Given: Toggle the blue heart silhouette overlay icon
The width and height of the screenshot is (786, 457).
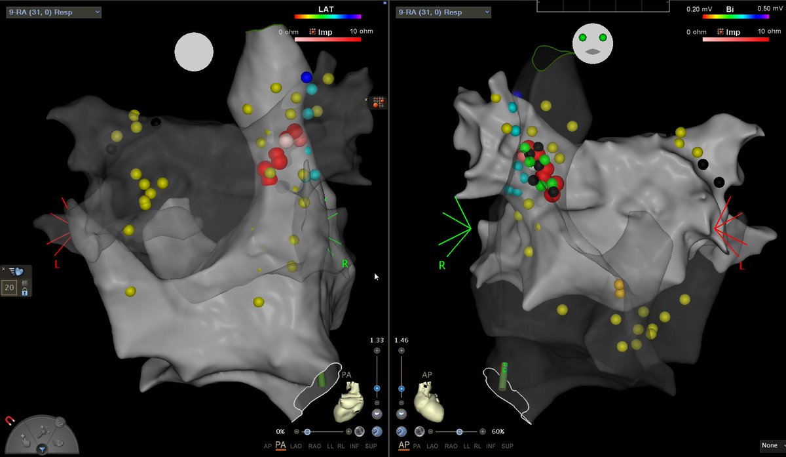Looking at the screenshot, I should (377, 431).
